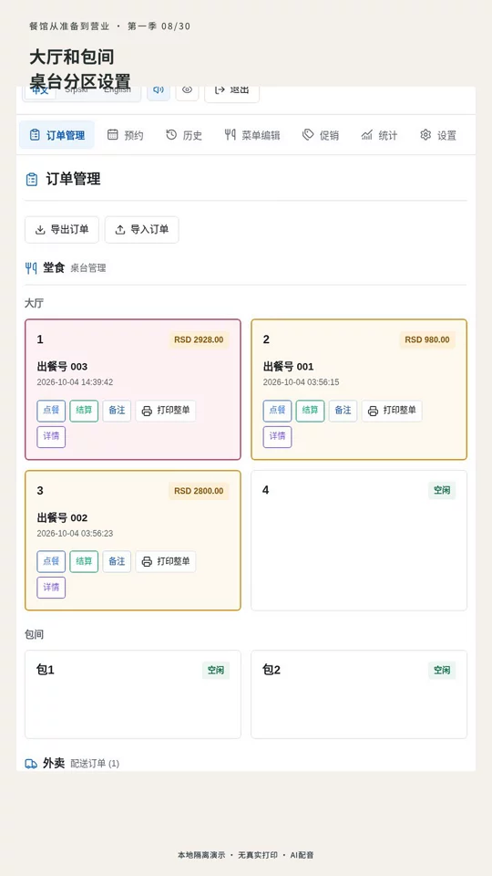492x876 pixels.
Task: Click the RSD 980.00 amount badge
Action: tap(427, 339)
